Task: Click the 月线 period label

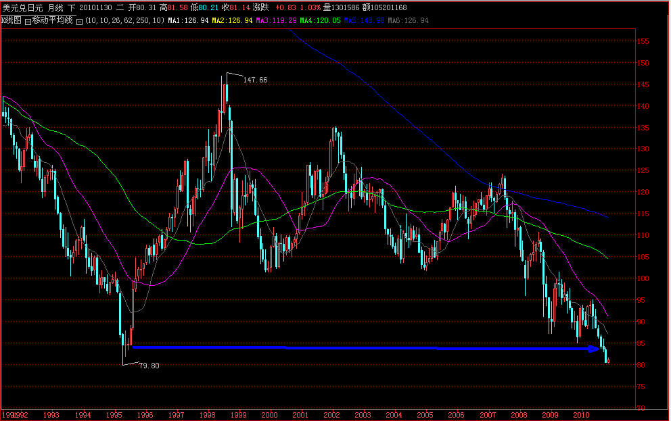Action: click(x=55, y=7)
